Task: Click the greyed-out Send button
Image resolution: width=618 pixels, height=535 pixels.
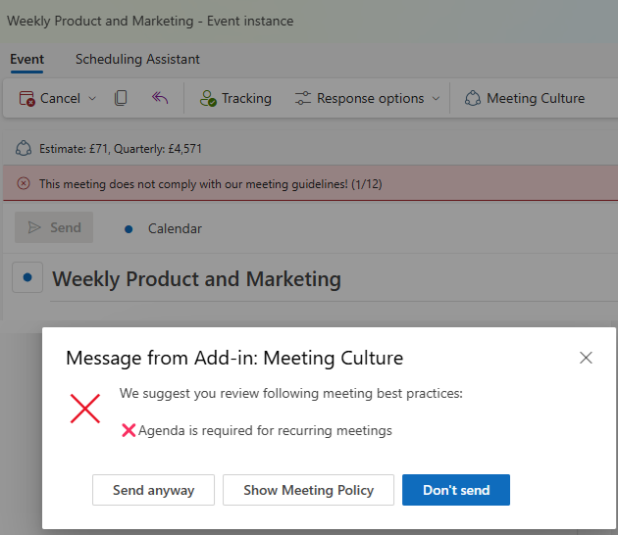Action: tap(54, 227)
